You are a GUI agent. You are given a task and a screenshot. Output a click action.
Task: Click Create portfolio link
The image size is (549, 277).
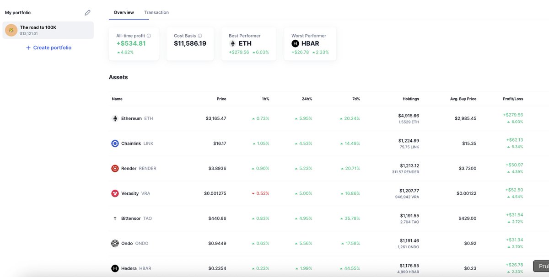pos(48,48)
